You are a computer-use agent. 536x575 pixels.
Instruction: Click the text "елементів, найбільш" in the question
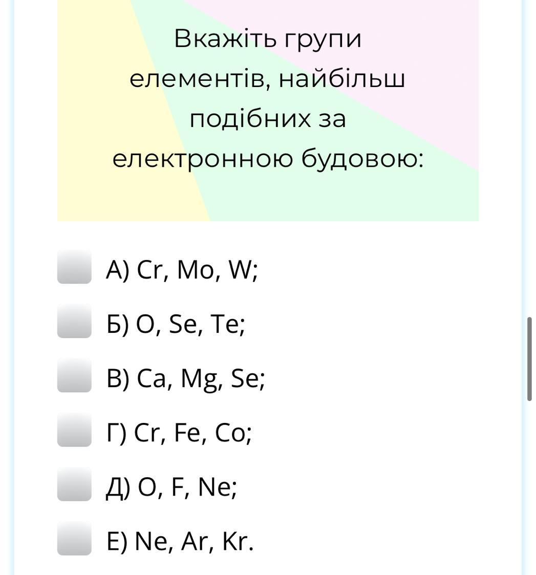click(268, 79)
